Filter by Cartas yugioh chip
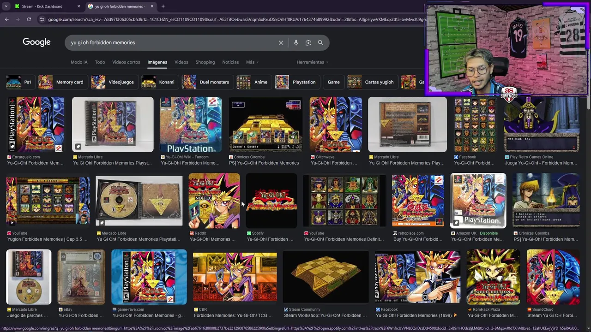This screenshot has width=591, height=332. (x=372, y=82)
